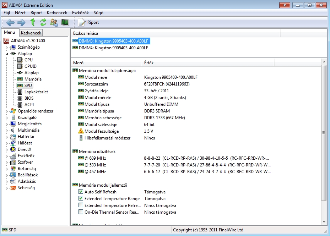Screen dimensions: 330x236
Task: Open the Súgó menu
Action: point(98,13)
